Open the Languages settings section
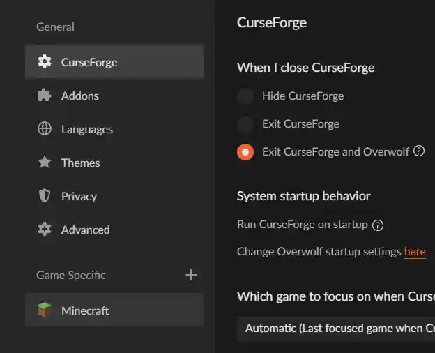 point(114,129)
